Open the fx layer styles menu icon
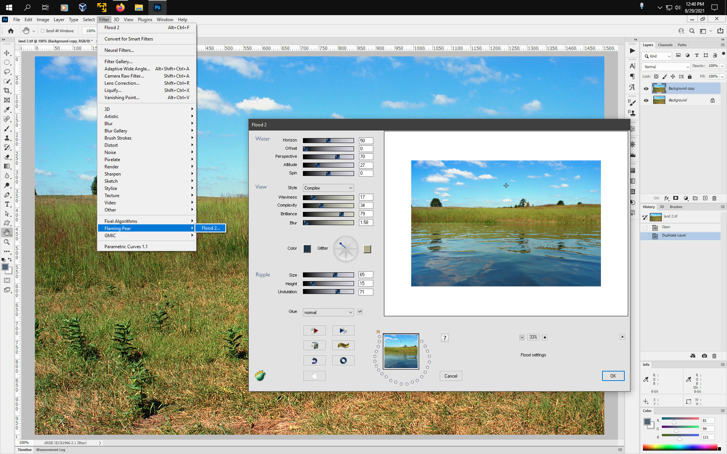The image size is (727, 454). 666,198
